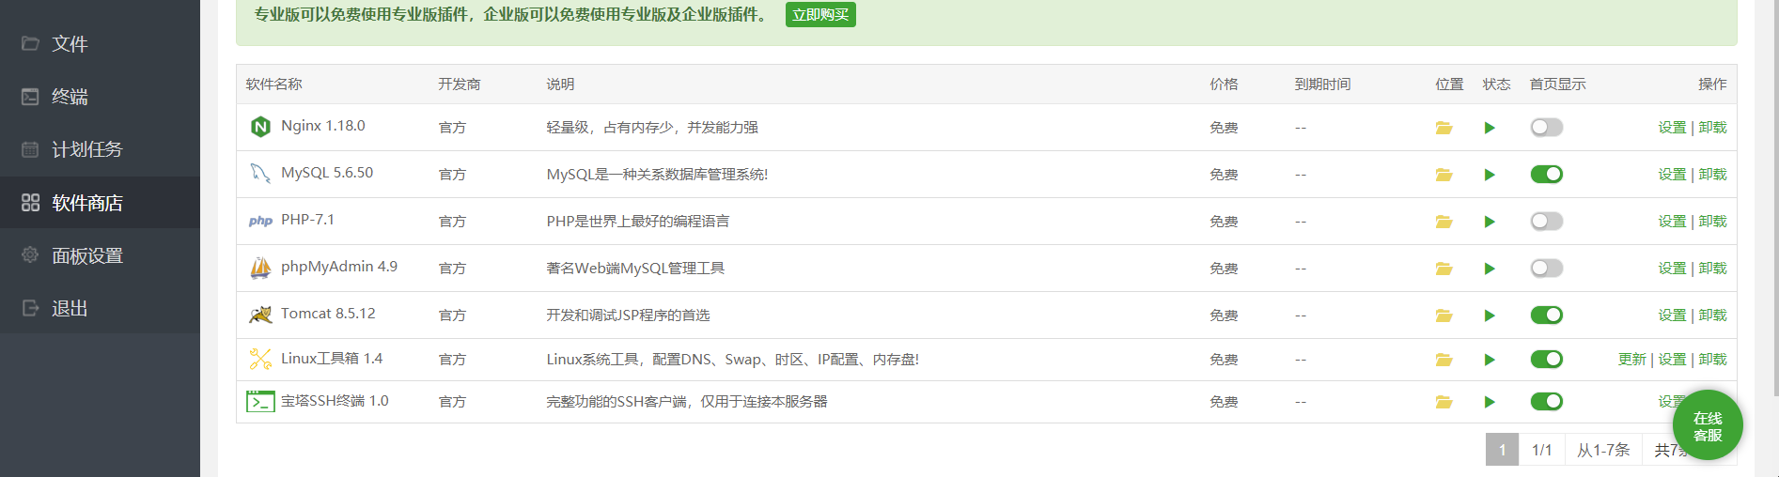Click the MySQL status play icon
The height and width of the screenshot is (477, 1779).
(x=1490, y=175)
